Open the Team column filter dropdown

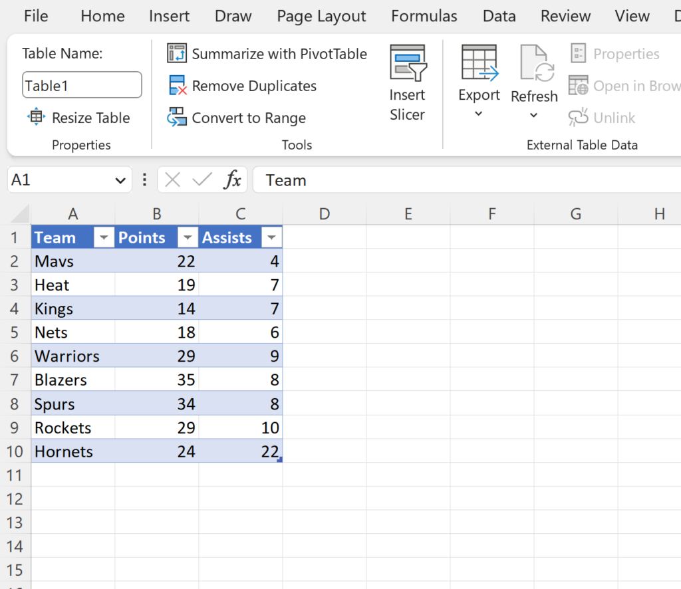[x=103, y=237]
